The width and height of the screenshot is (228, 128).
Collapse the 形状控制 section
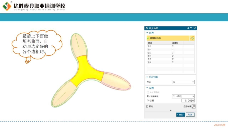coord(147,77)
